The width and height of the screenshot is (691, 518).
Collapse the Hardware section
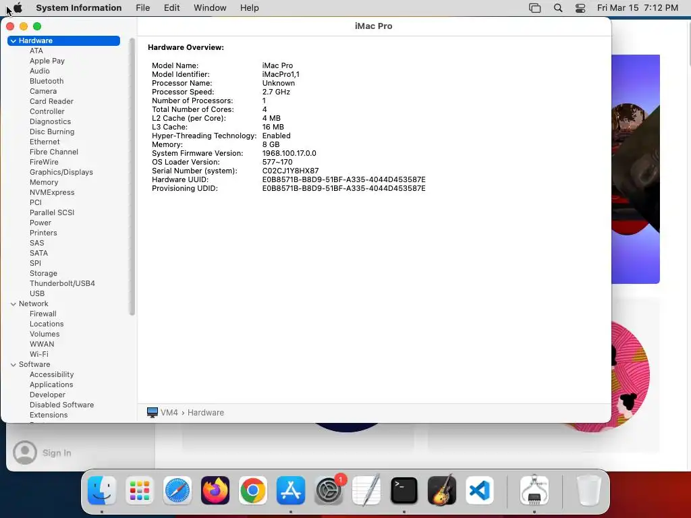(x=13, y=41)
